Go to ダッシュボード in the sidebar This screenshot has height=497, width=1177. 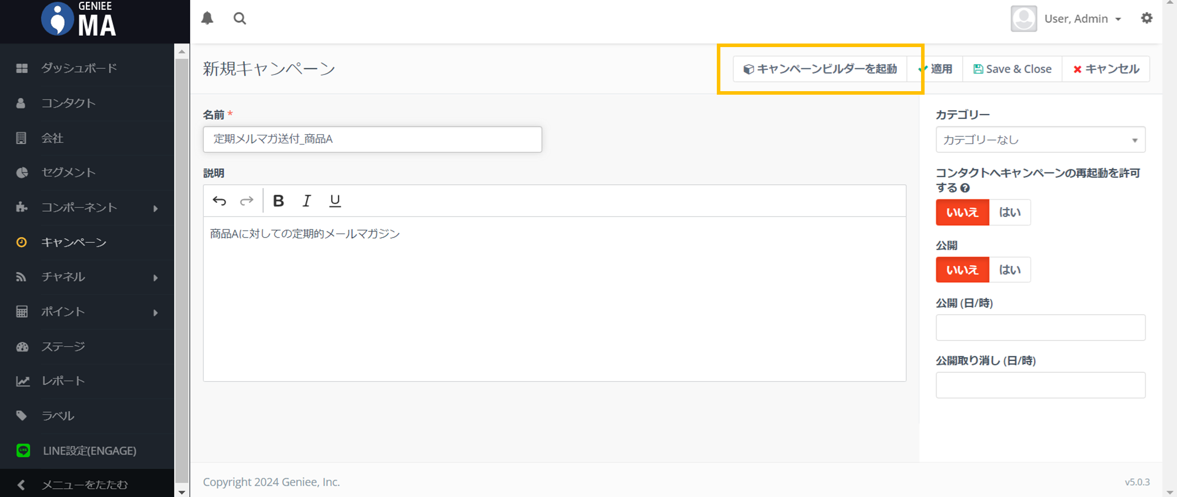coord(79,68)
